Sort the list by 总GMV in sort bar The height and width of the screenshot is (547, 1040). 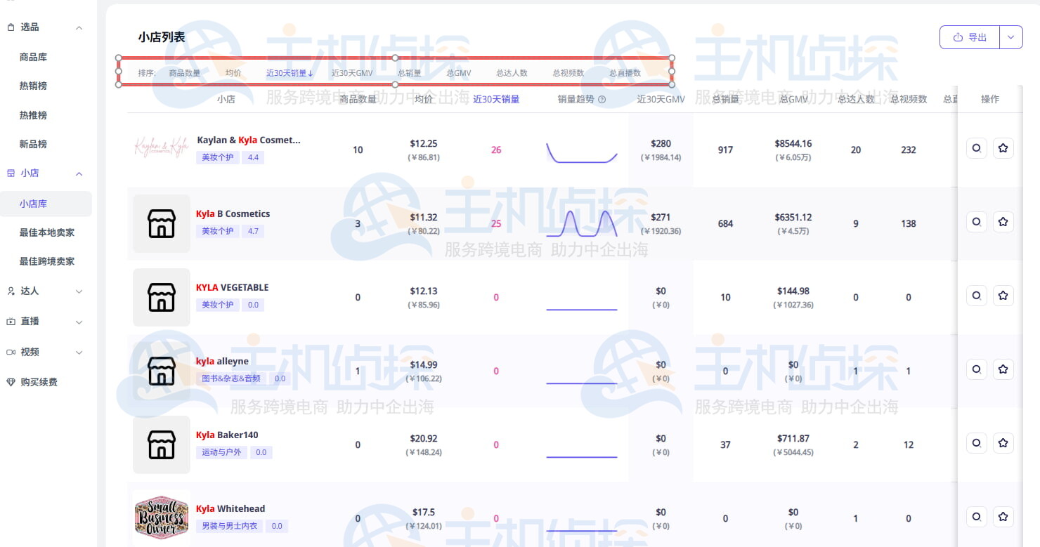[459, 73]
